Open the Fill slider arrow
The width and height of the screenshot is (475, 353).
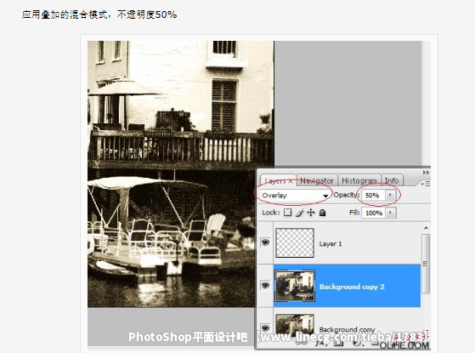click(391, 213)
